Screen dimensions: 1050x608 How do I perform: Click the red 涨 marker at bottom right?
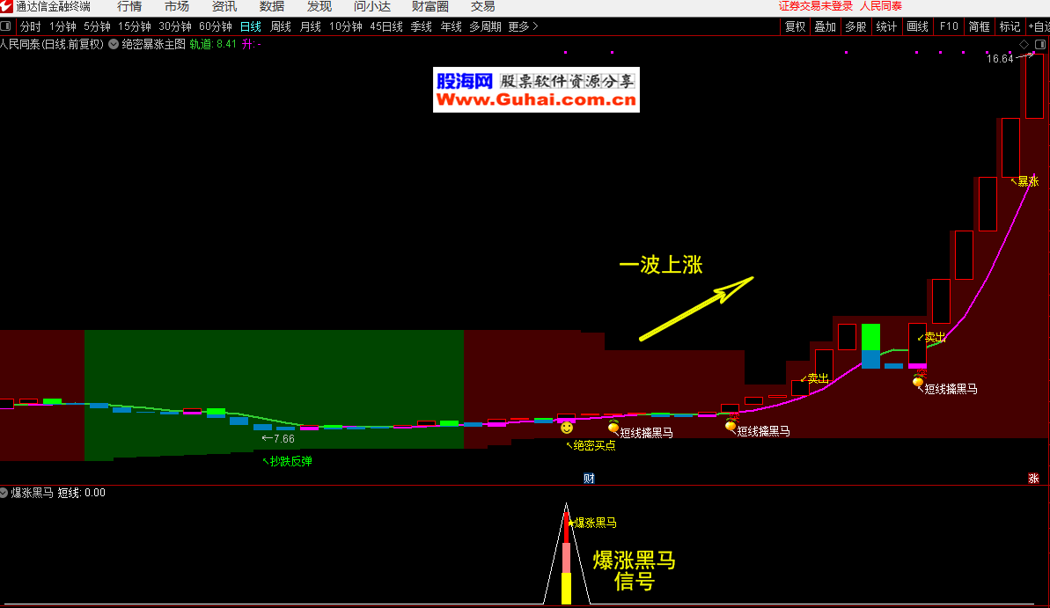click(1034, 479)
